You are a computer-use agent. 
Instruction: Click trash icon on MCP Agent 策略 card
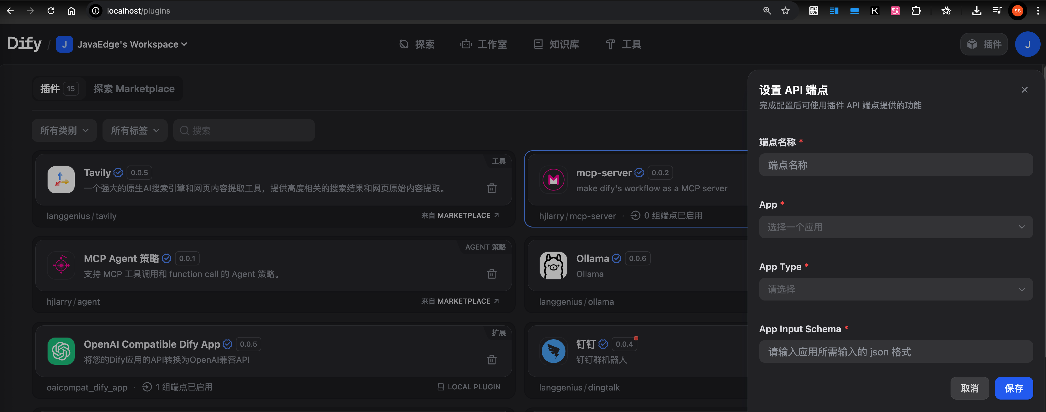(x=492, y=274)
